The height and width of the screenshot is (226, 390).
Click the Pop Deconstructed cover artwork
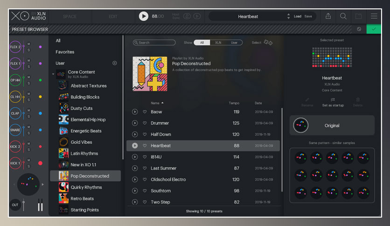pyautogui.click(x=150, y=74)
